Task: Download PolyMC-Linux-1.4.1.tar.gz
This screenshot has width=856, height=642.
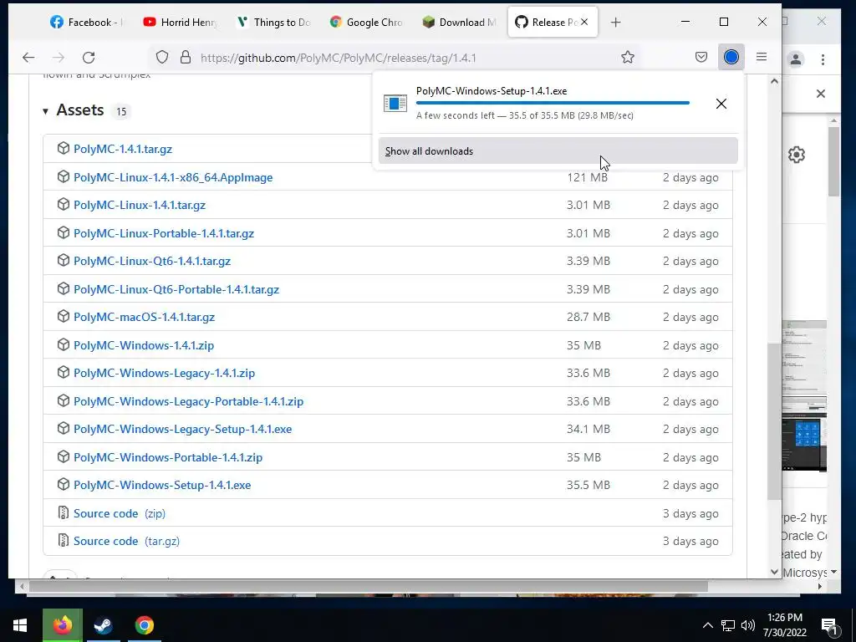Action: tap(140, 206)
